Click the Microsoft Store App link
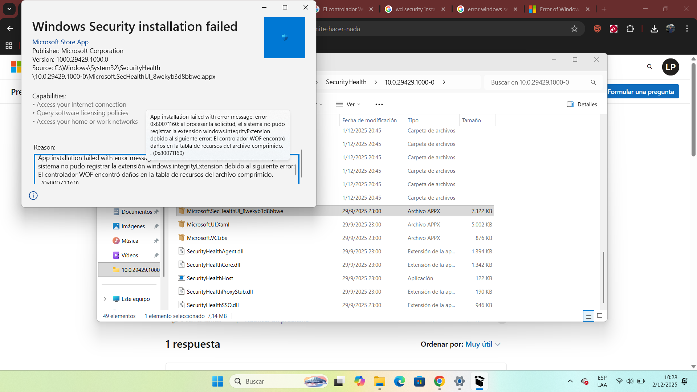Screen dimensions: 697x392 click(60, 42)
